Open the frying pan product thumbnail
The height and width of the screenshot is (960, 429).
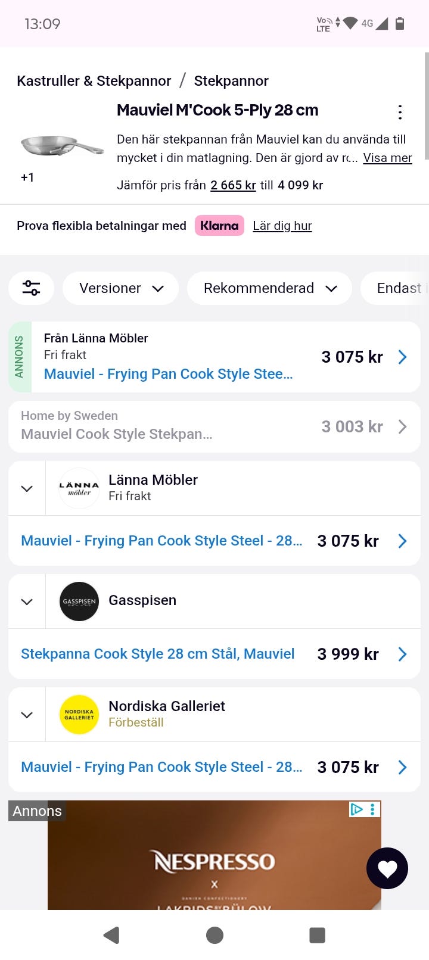tap(61, 146)
